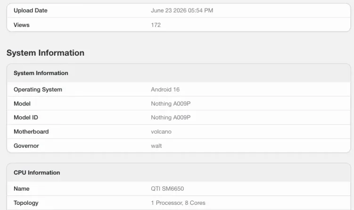Screen dimensions: 354x210
Task: Click the Upload Date label
Action: (31, 10)
